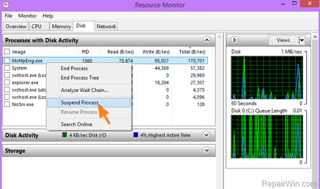This screenshot has height=189, width=320.
Task: Click the 57,382 total value cell
Action: pyautogui.click(x=197, y=68)
